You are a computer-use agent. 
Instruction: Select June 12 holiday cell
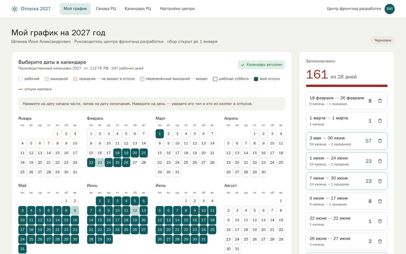[x=135, y=211]
